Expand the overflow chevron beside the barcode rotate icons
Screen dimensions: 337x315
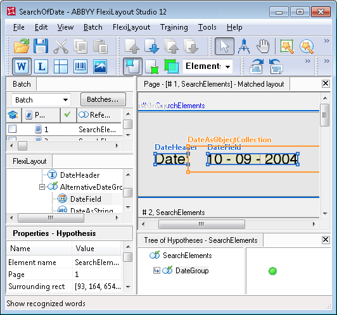[x=308, y=61]
